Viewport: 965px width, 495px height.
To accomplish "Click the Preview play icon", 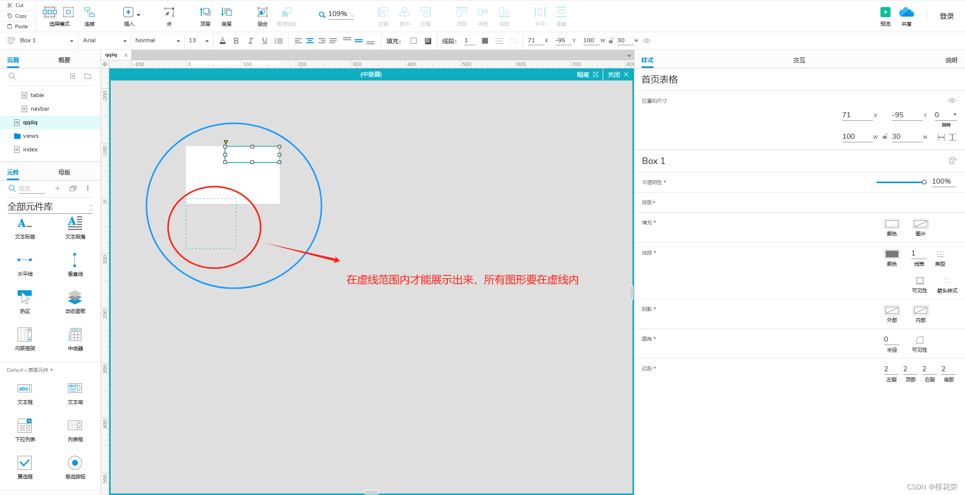I will [886, 12].
